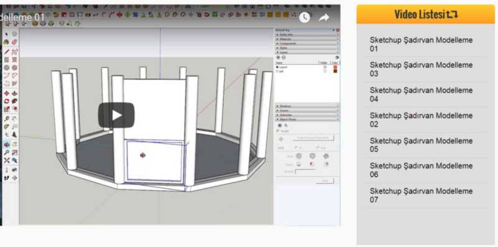Open Sketchup Şadırvan Modelleme 06 video

421,170
